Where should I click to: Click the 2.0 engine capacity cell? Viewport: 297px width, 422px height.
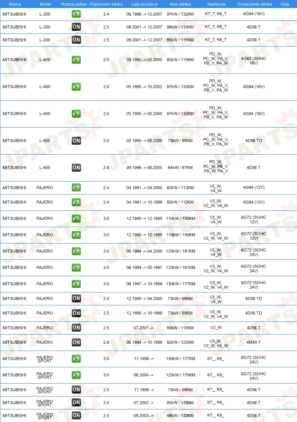coord(106,60)
